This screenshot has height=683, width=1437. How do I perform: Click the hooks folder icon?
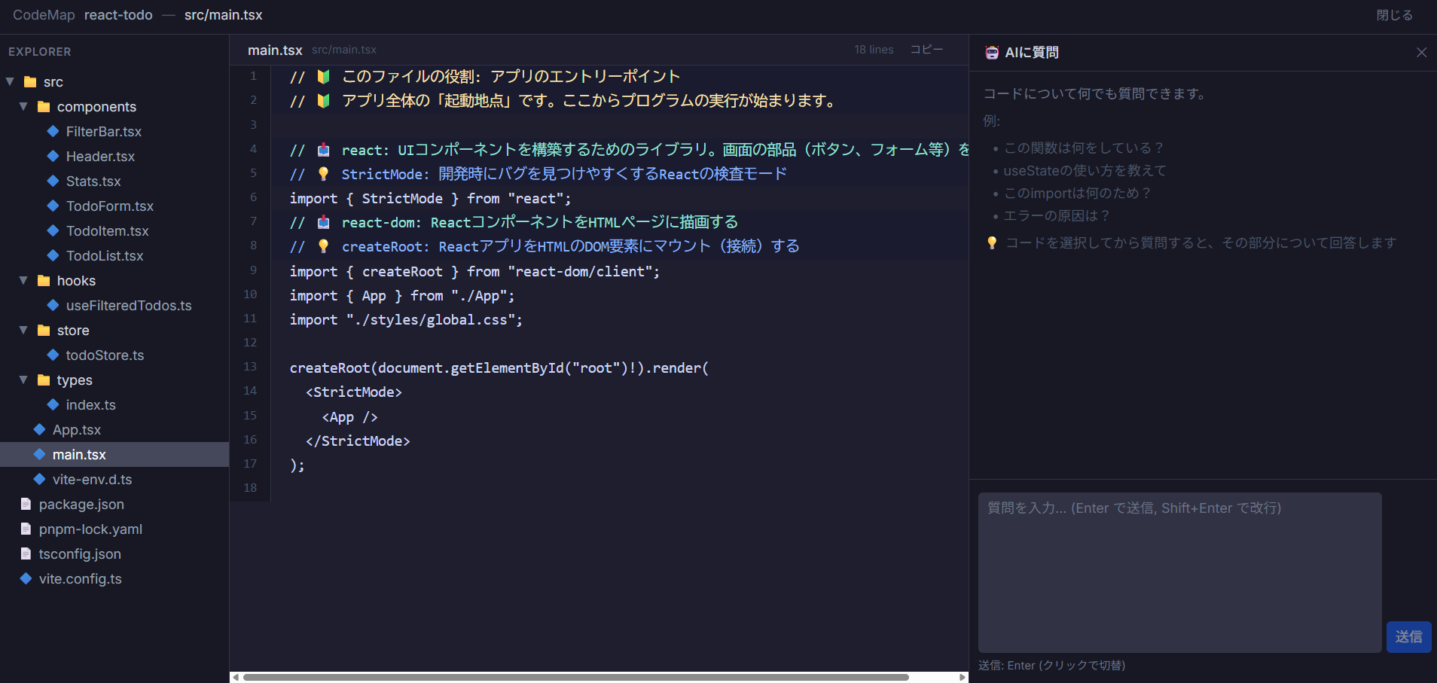[x=44, y=280]
